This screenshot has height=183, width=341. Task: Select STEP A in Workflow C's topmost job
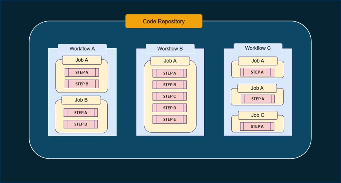[x=257, y=72]
